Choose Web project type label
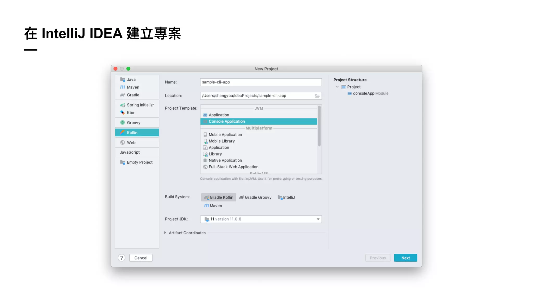Viewport: 533px width, 300px height. point(131,143)
